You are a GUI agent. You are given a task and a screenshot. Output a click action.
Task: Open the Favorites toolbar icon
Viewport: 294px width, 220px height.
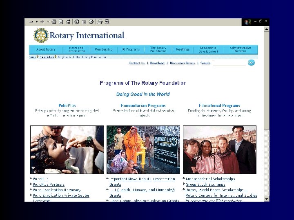84,22
